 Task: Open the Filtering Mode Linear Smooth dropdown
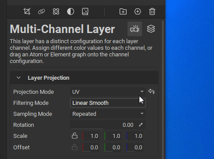(x=108, y=103)
